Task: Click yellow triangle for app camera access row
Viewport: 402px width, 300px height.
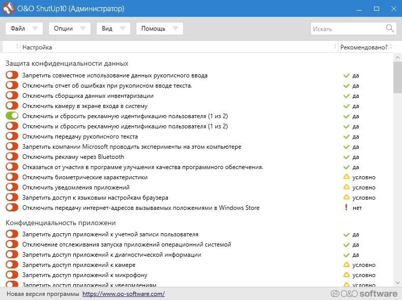Action: coord(347,264)
